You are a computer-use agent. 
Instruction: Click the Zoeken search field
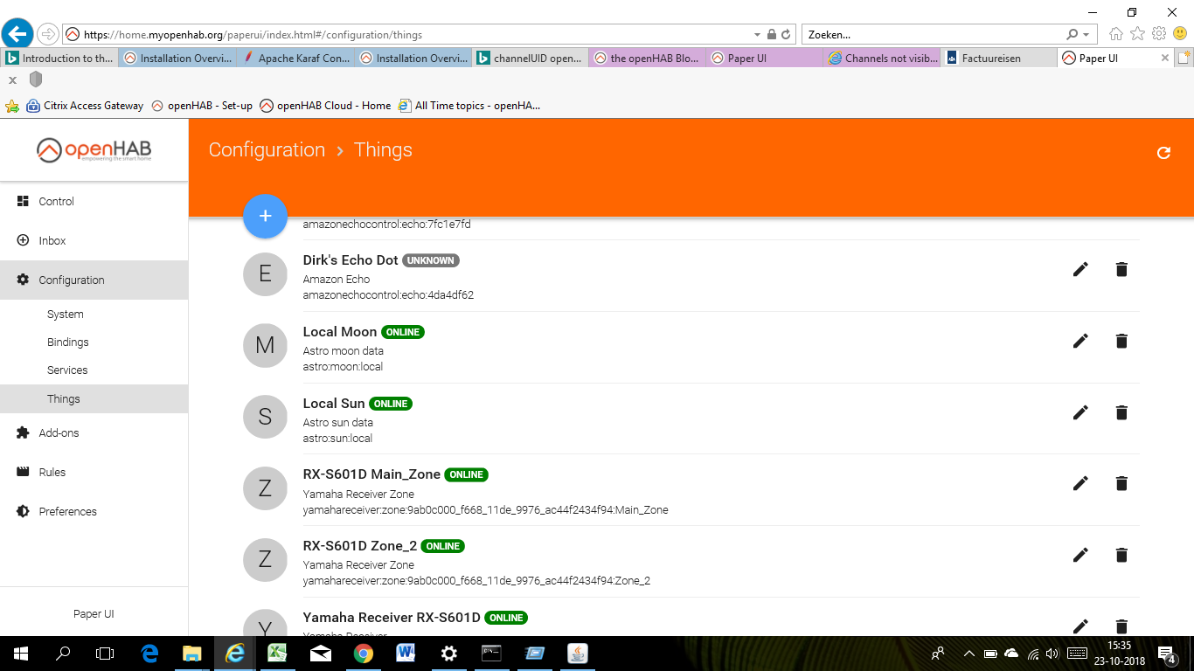933,35
